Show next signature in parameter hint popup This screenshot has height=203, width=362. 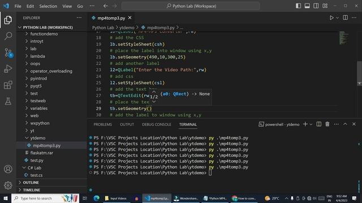tap(154, 101)
